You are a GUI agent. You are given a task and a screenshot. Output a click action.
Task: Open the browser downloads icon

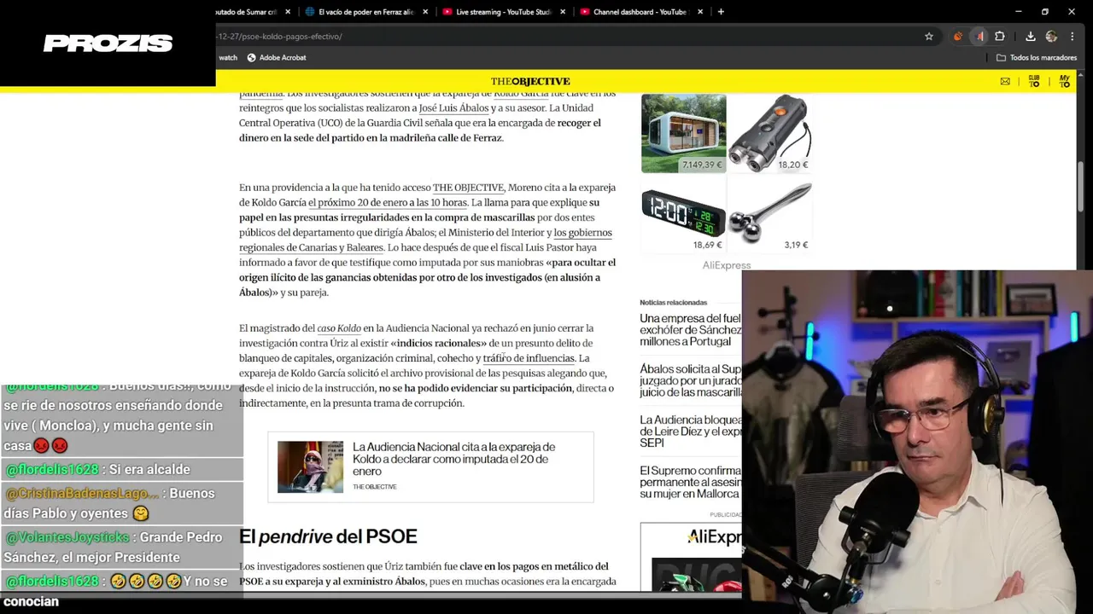pyautogui.click(x=1031, y=37)
